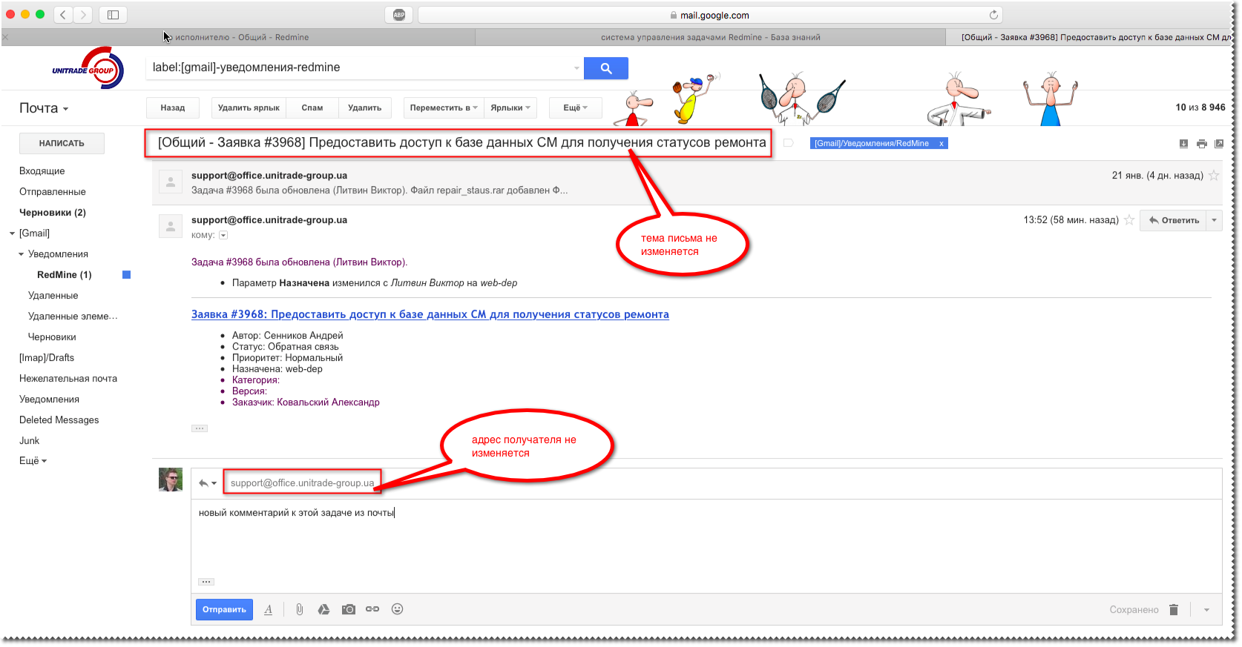This screenshot has height=647, width=1242.
Task: Switch to 'система управления задачами Redmine' tab
Action: click(x=711, y=37)
